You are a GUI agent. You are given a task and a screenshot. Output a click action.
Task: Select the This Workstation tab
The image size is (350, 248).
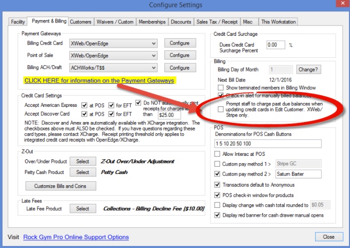pos(278,22)
